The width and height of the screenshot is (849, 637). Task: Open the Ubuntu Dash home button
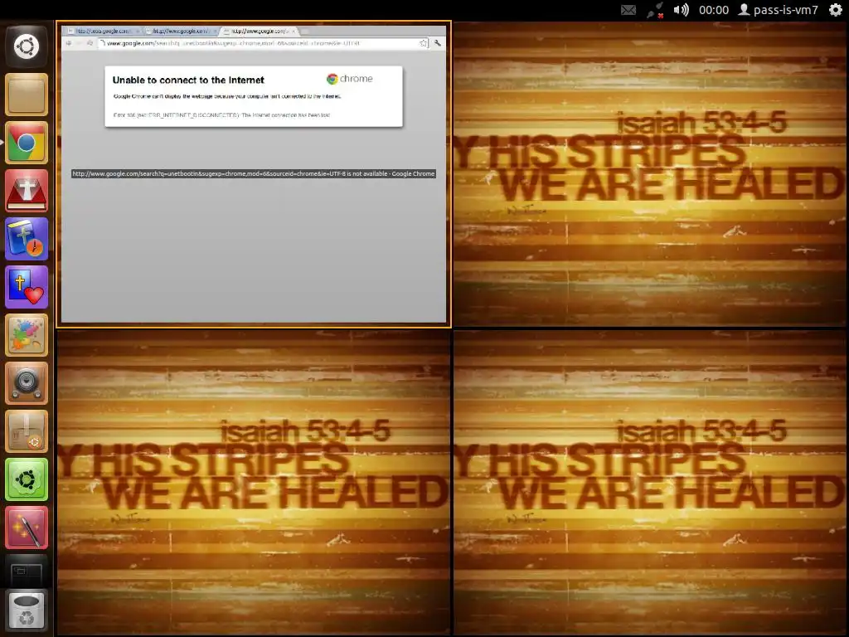[26, 46]
